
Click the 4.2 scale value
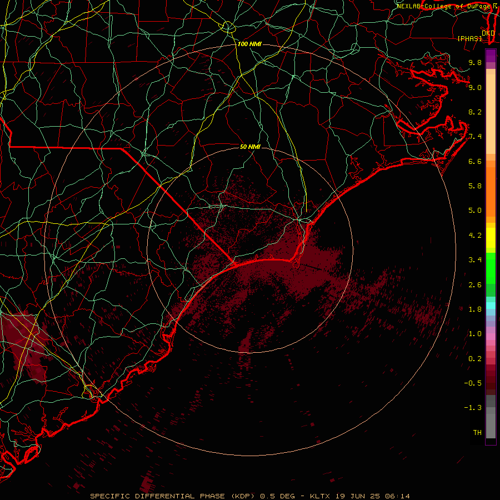tap(475, 236)
